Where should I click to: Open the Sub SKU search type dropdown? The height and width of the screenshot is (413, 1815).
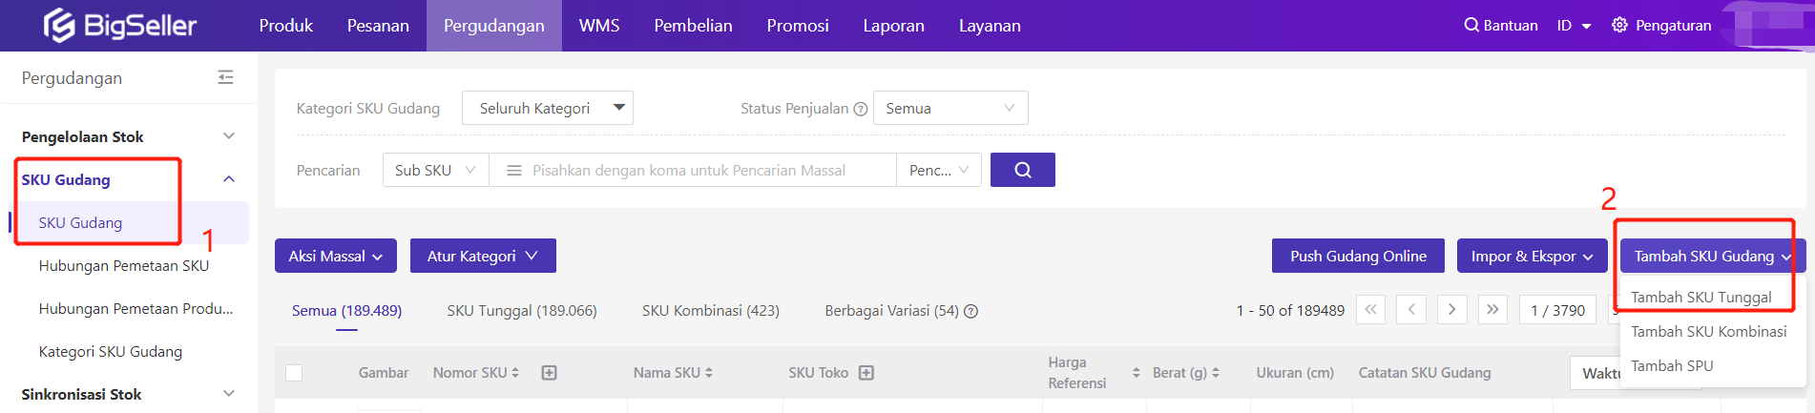(435, 170)
